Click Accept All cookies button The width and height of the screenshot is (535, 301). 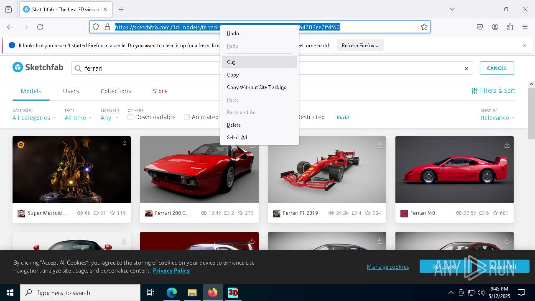[503, 266]
